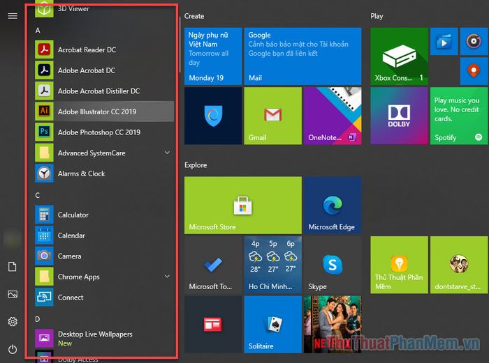Screen dimensions: 489x363
Task: Launch Adobe Photoshop CC 2019
Action: click(x=105, y=132)
